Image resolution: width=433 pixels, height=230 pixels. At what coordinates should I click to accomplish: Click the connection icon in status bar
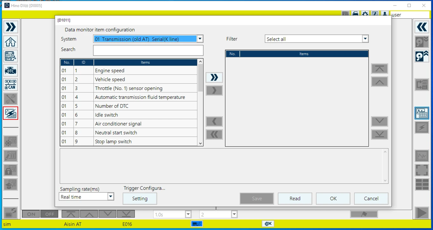click(268, 224)
